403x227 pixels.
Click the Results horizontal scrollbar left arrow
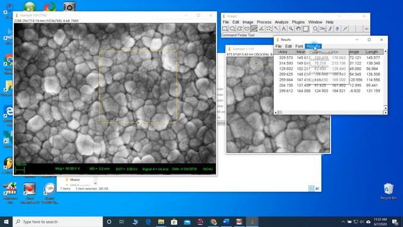click(276, 112)
